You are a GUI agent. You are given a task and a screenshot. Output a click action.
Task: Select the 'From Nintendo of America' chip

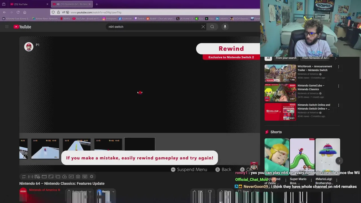point(316,58)
